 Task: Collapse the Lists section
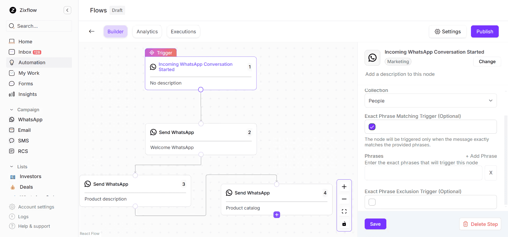click(x=12, y=167)
